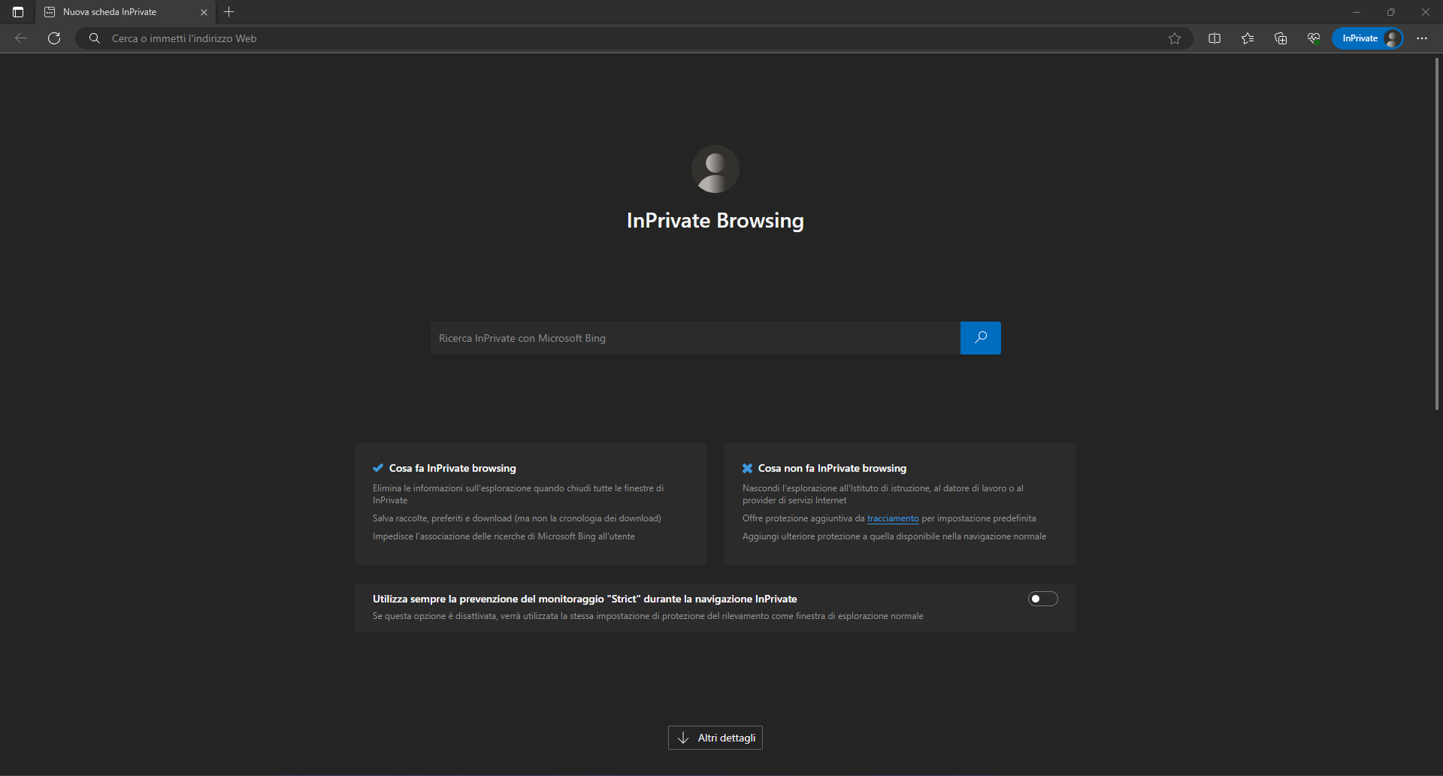Select the Nuova scheda InPrivate tab
Screen dimensions: 1443x776
(113, 12)
